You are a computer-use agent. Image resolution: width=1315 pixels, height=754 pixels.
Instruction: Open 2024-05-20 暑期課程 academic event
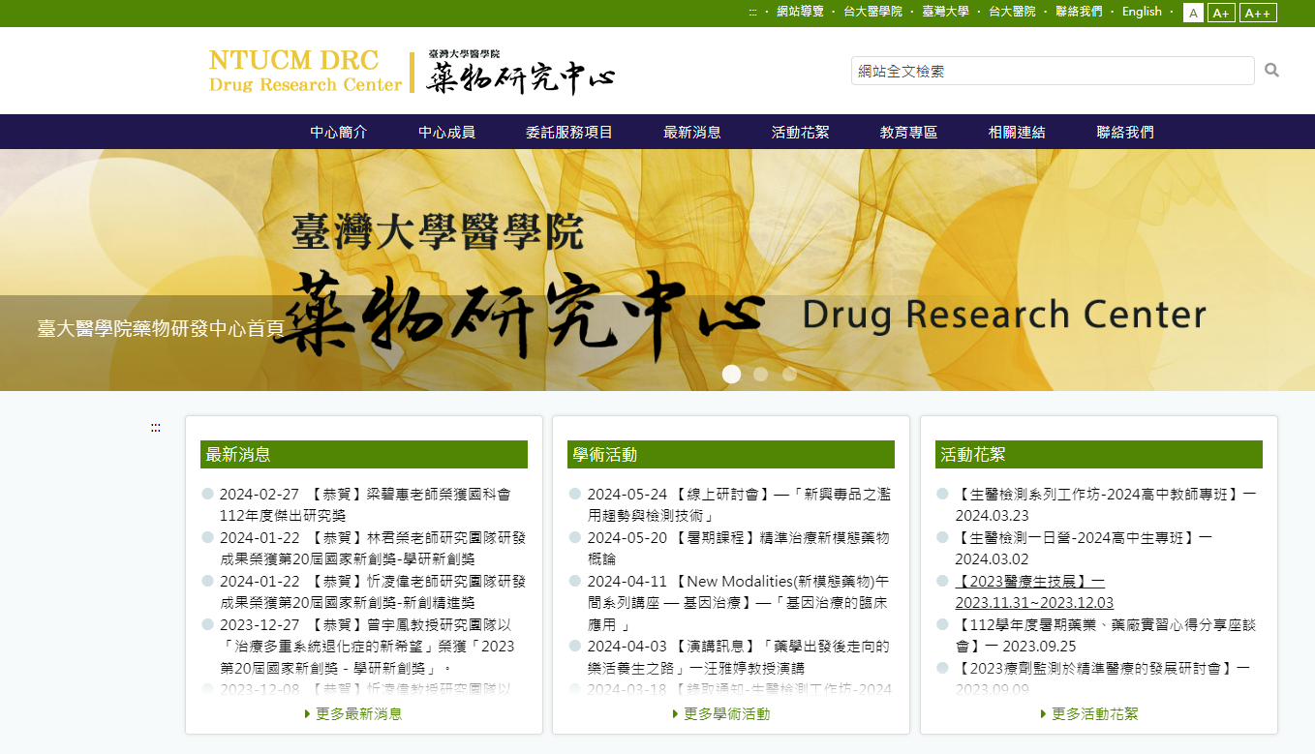[738, 548]
